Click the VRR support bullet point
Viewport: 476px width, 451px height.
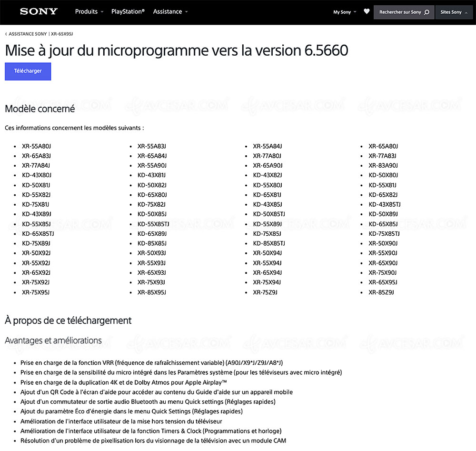[151, 362]
